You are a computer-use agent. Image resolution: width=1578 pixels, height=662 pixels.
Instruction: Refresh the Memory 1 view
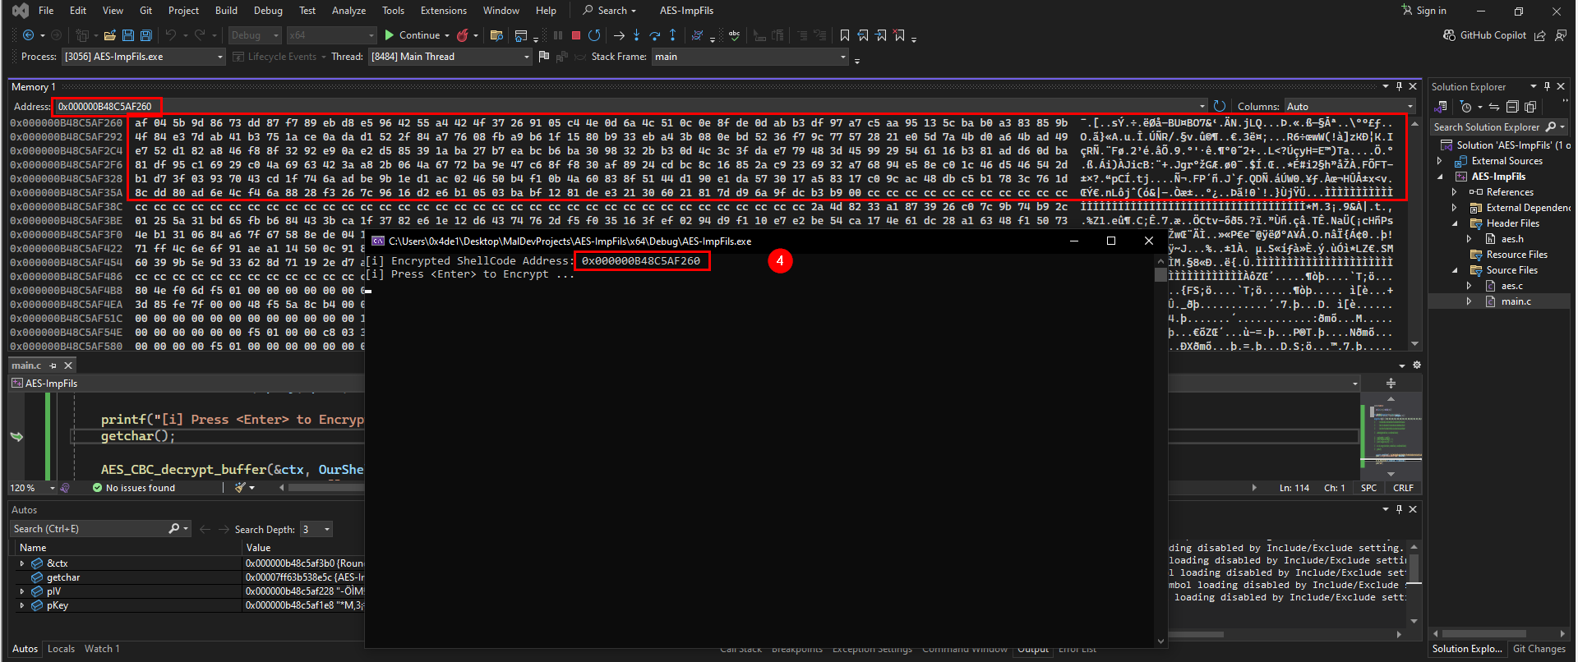pos(1220,106)
